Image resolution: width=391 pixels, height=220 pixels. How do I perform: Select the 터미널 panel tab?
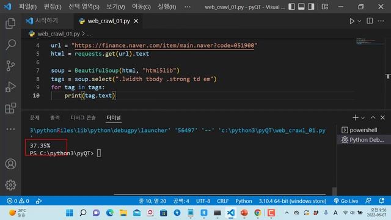(114, 117)
